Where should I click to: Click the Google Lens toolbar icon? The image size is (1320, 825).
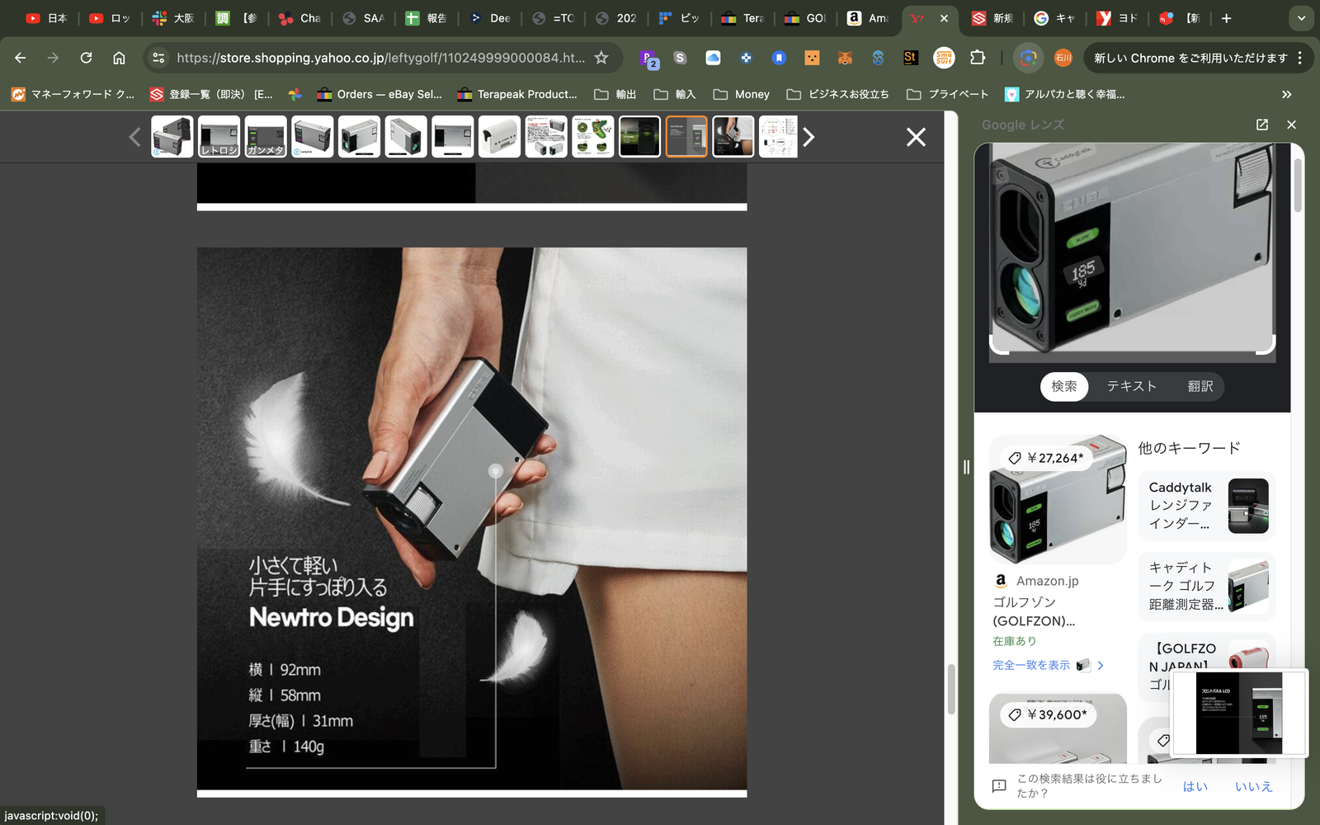click(x=1027, y=58)
